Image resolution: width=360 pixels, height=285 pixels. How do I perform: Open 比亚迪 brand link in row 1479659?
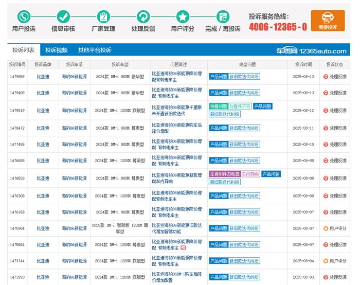coord(43,77)
